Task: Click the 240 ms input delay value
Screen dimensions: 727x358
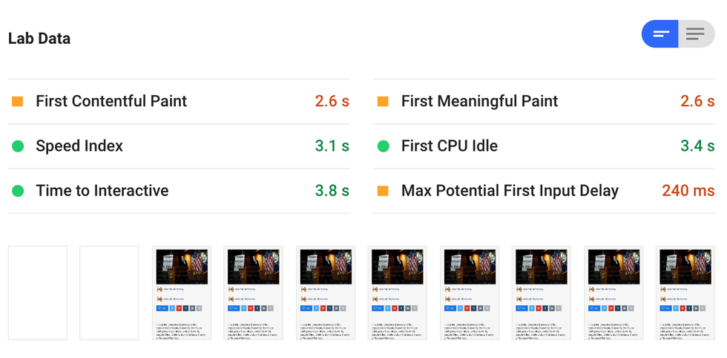Action: coord(688,191)
